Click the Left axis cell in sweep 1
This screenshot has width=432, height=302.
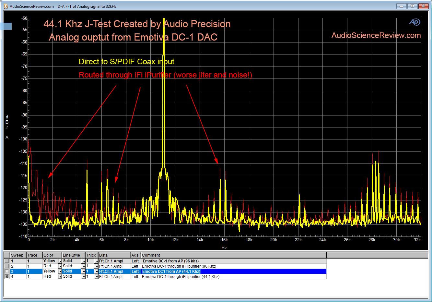click(135, 261)
